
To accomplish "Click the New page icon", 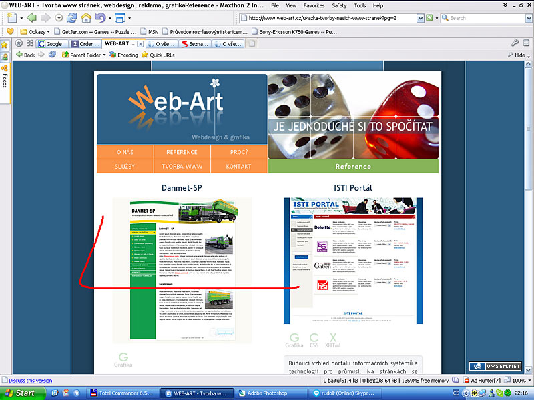I will (x=12, y=18).
